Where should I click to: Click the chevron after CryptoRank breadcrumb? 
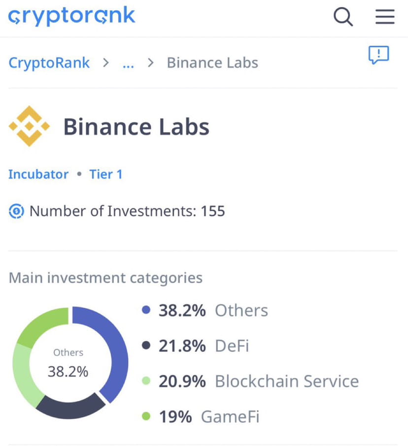pyautogui.click(x=105, y=63)
